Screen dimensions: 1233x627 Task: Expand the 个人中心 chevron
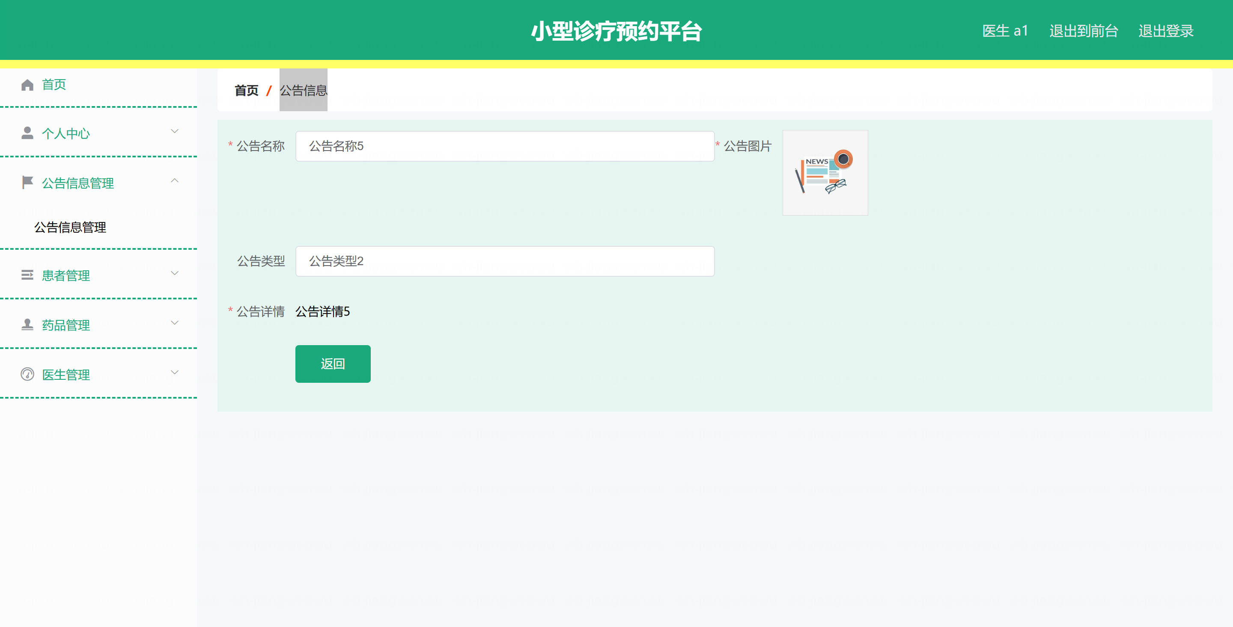coord(175,131)
